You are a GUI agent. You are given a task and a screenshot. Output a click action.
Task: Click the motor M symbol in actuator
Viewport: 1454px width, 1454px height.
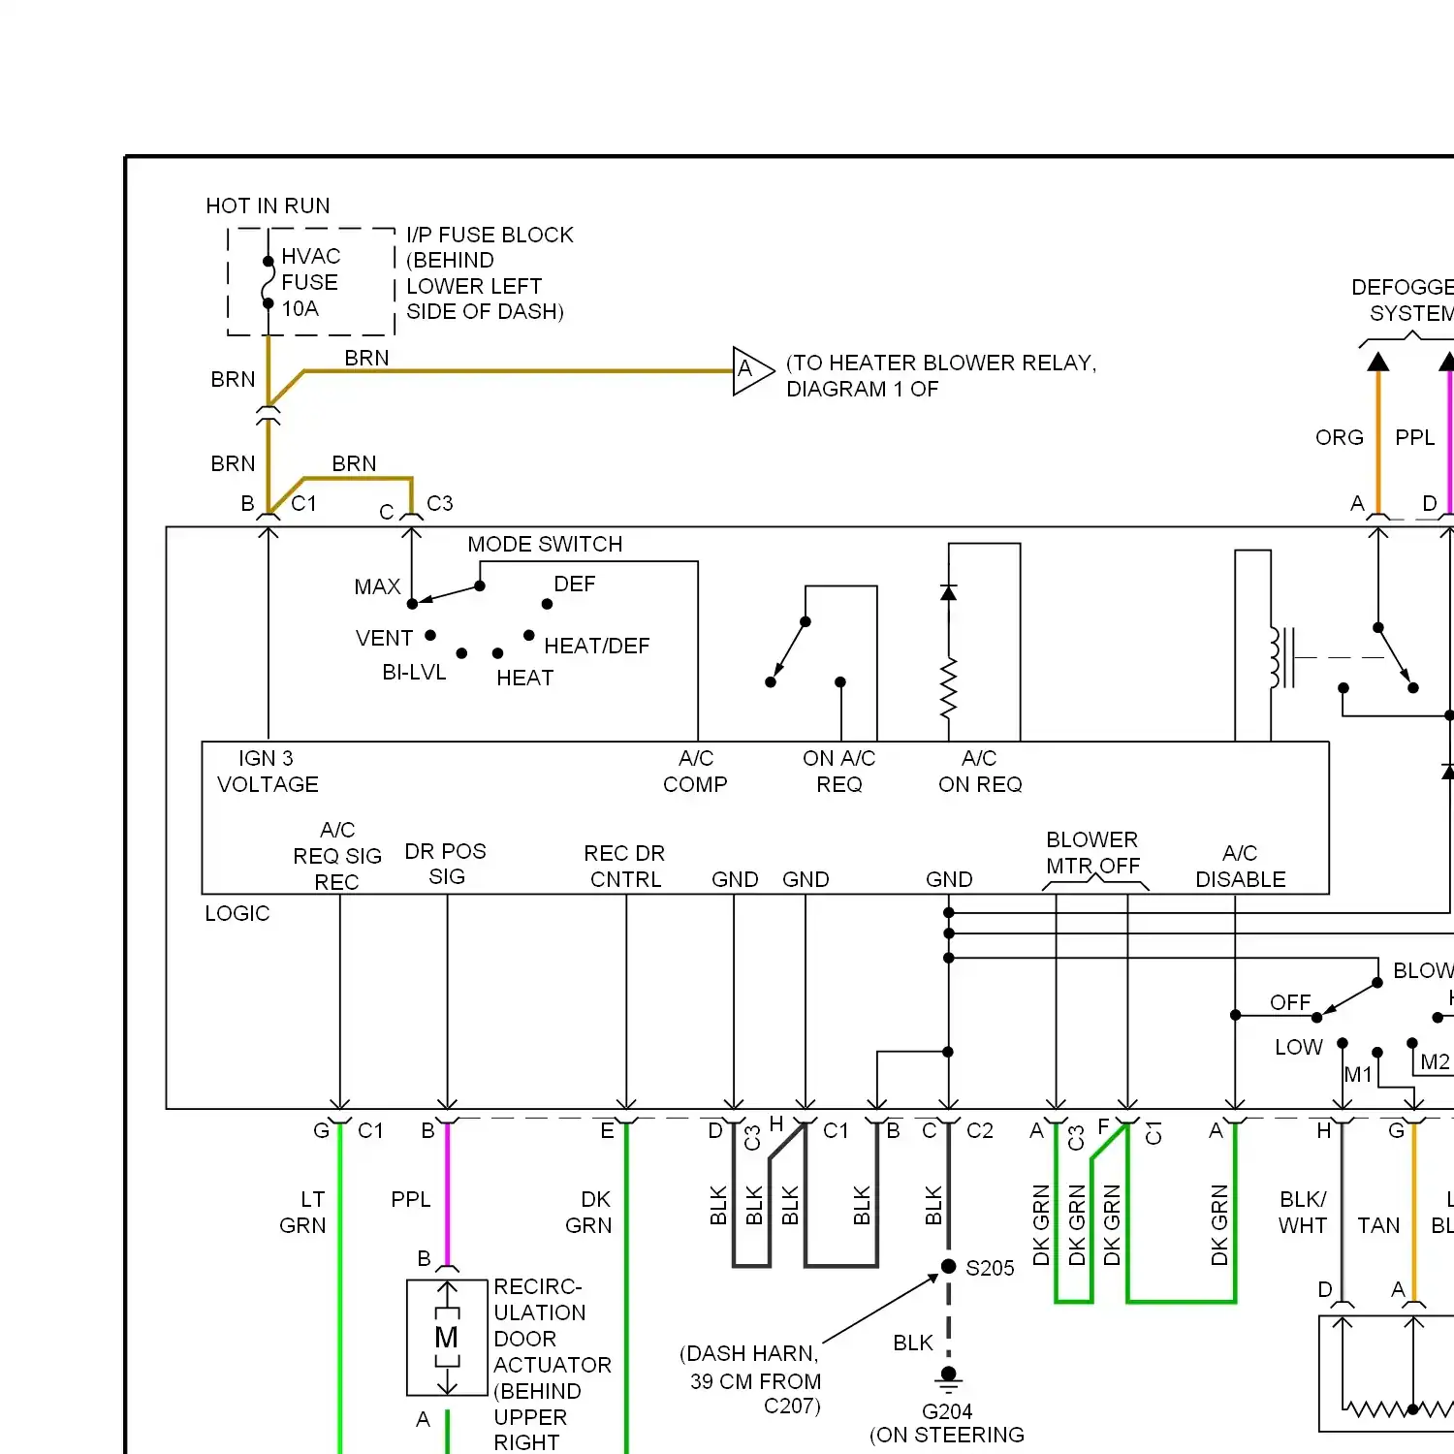pos(447,1338)
